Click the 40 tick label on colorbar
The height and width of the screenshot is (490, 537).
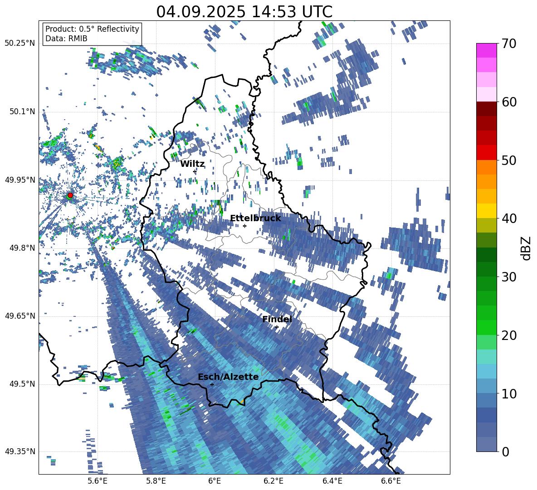pos(508,218)
